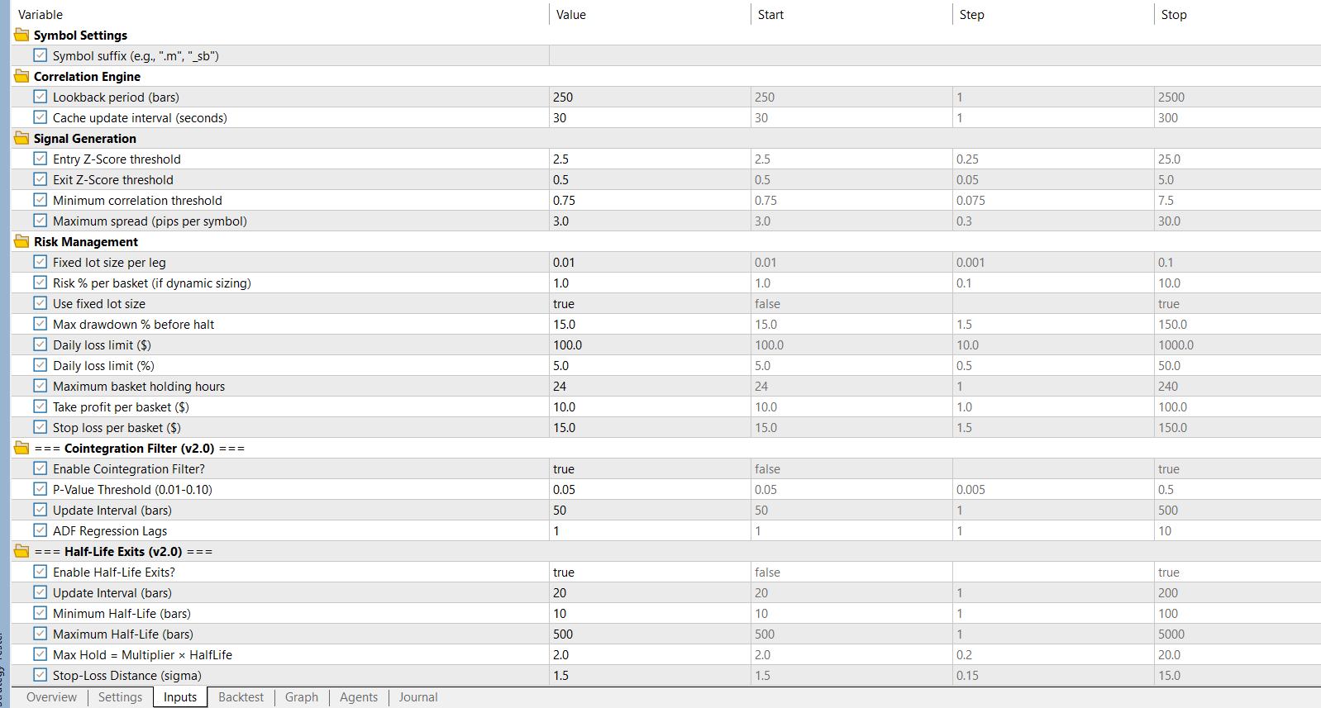Edit the Max drawdown % step field
The image size is (1321, 708).
[x=1053, y=324]
